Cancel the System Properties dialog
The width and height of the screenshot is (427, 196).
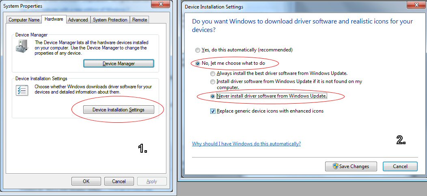point(119,181)
